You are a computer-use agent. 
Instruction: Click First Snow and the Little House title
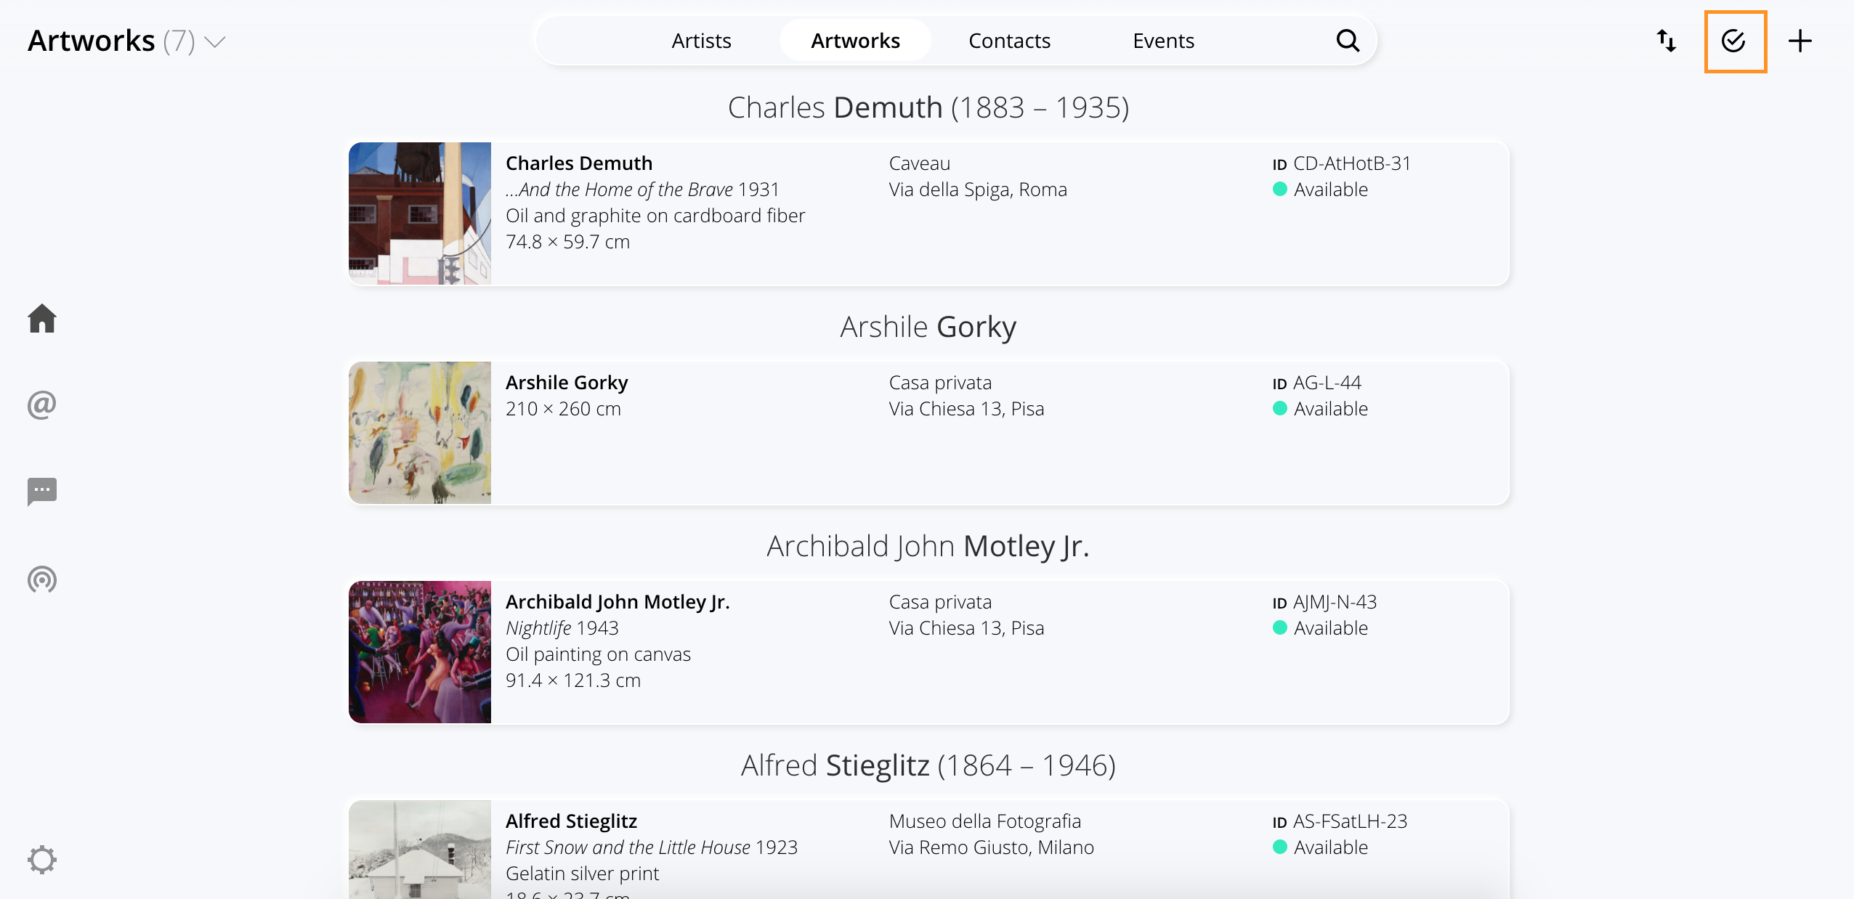[628, 847]
